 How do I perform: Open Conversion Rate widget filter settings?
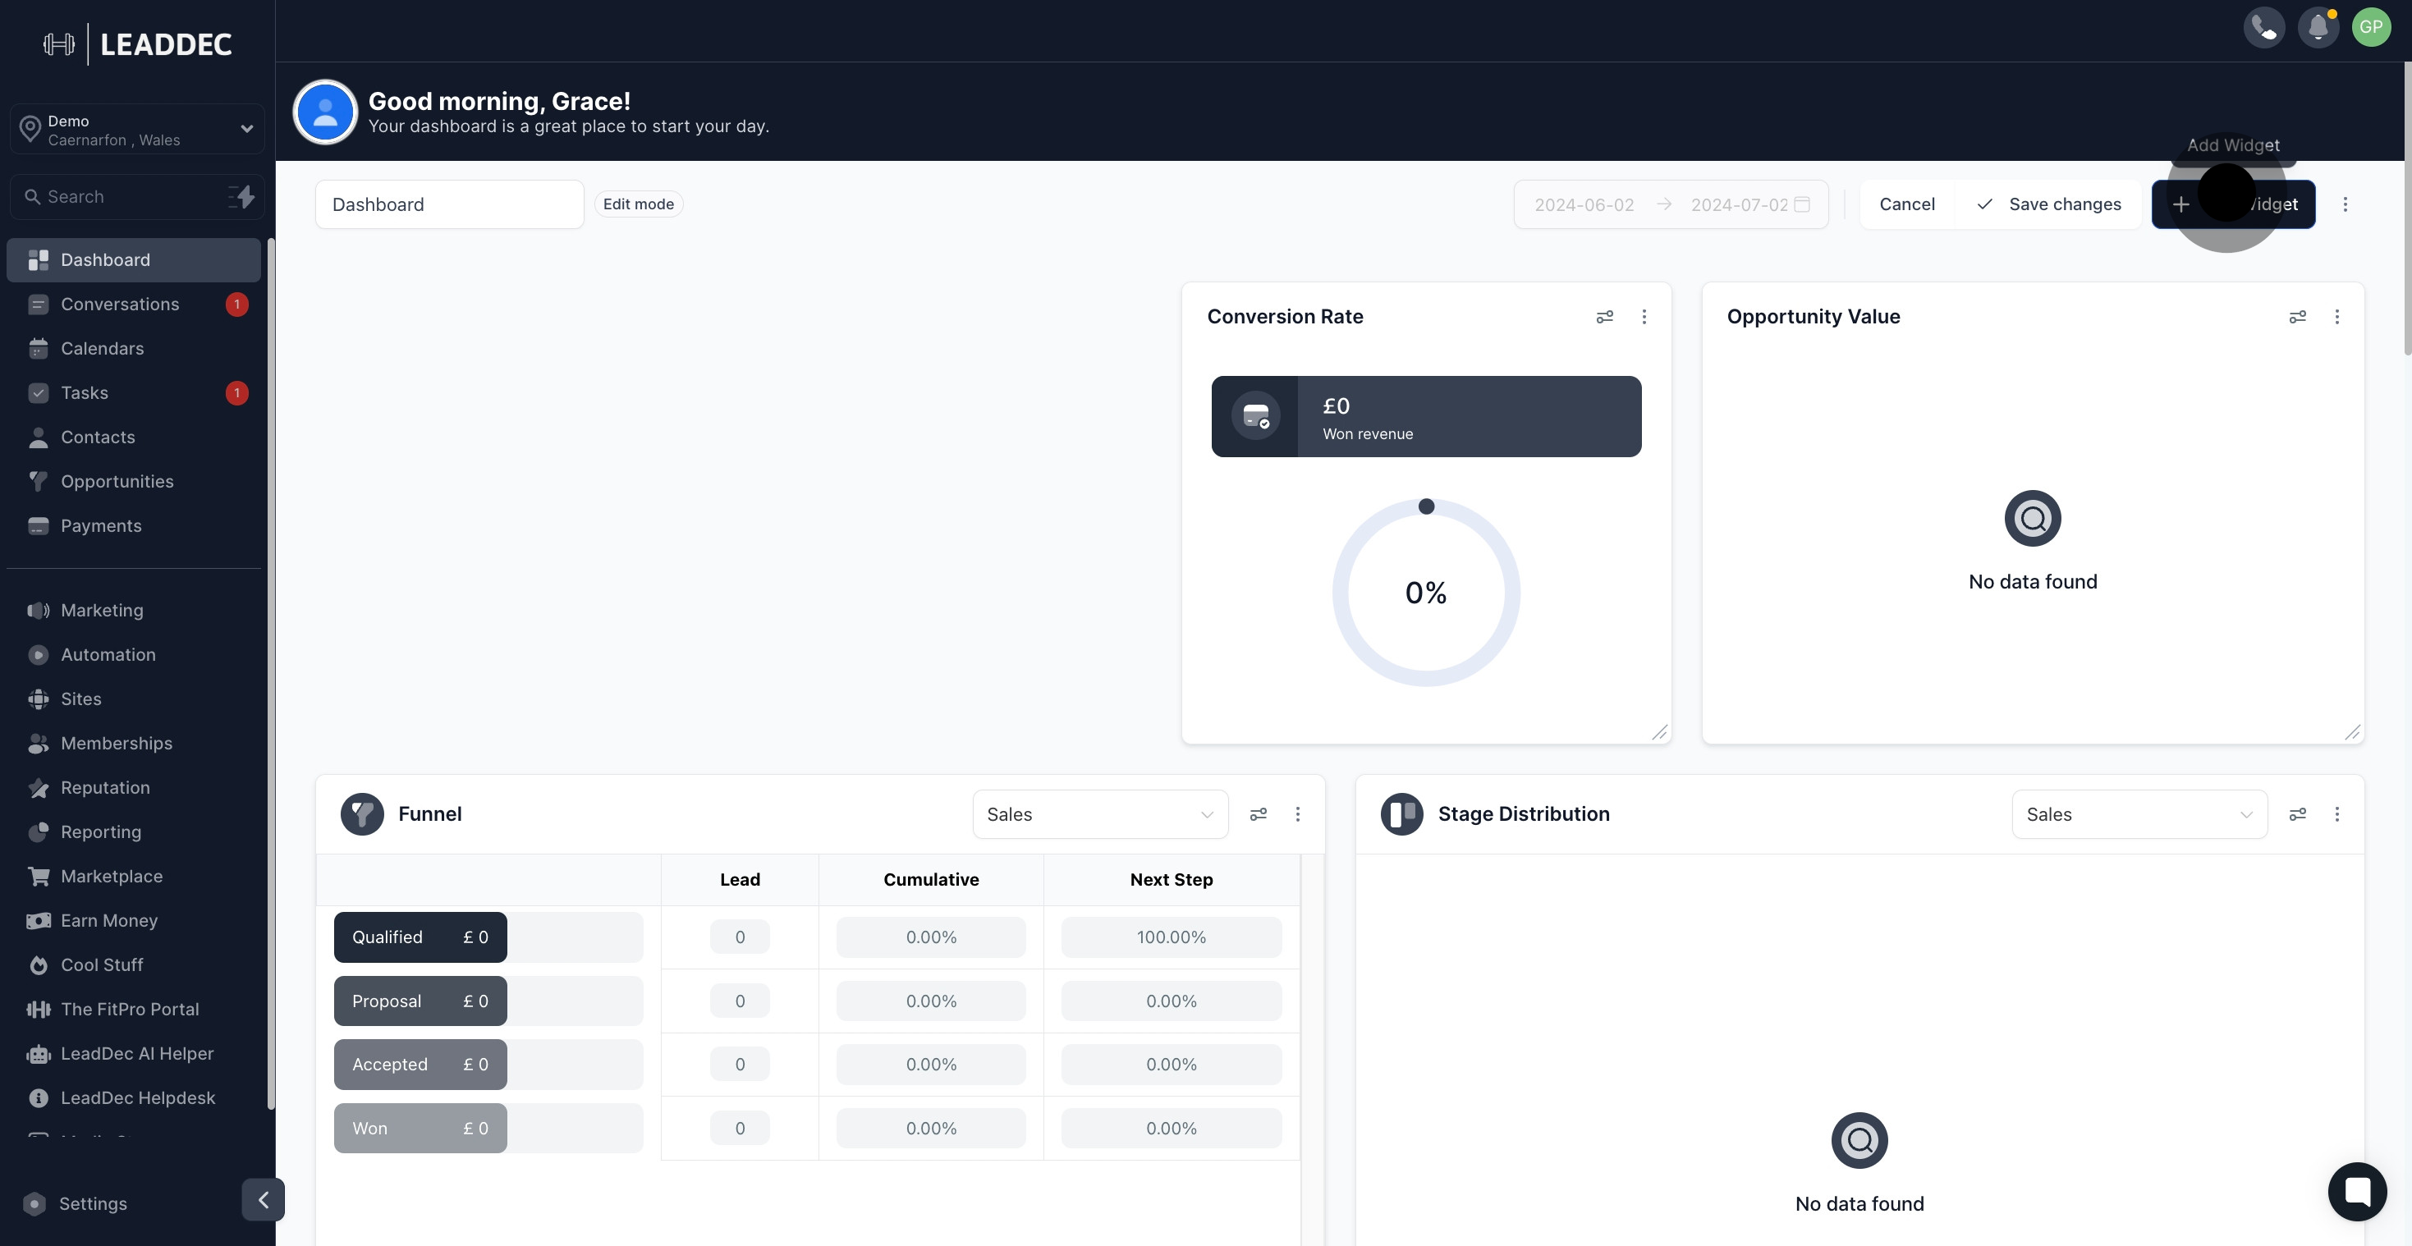coord(1604,318)
